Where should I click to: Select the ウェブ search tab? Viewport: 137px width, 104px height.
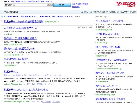7,1
